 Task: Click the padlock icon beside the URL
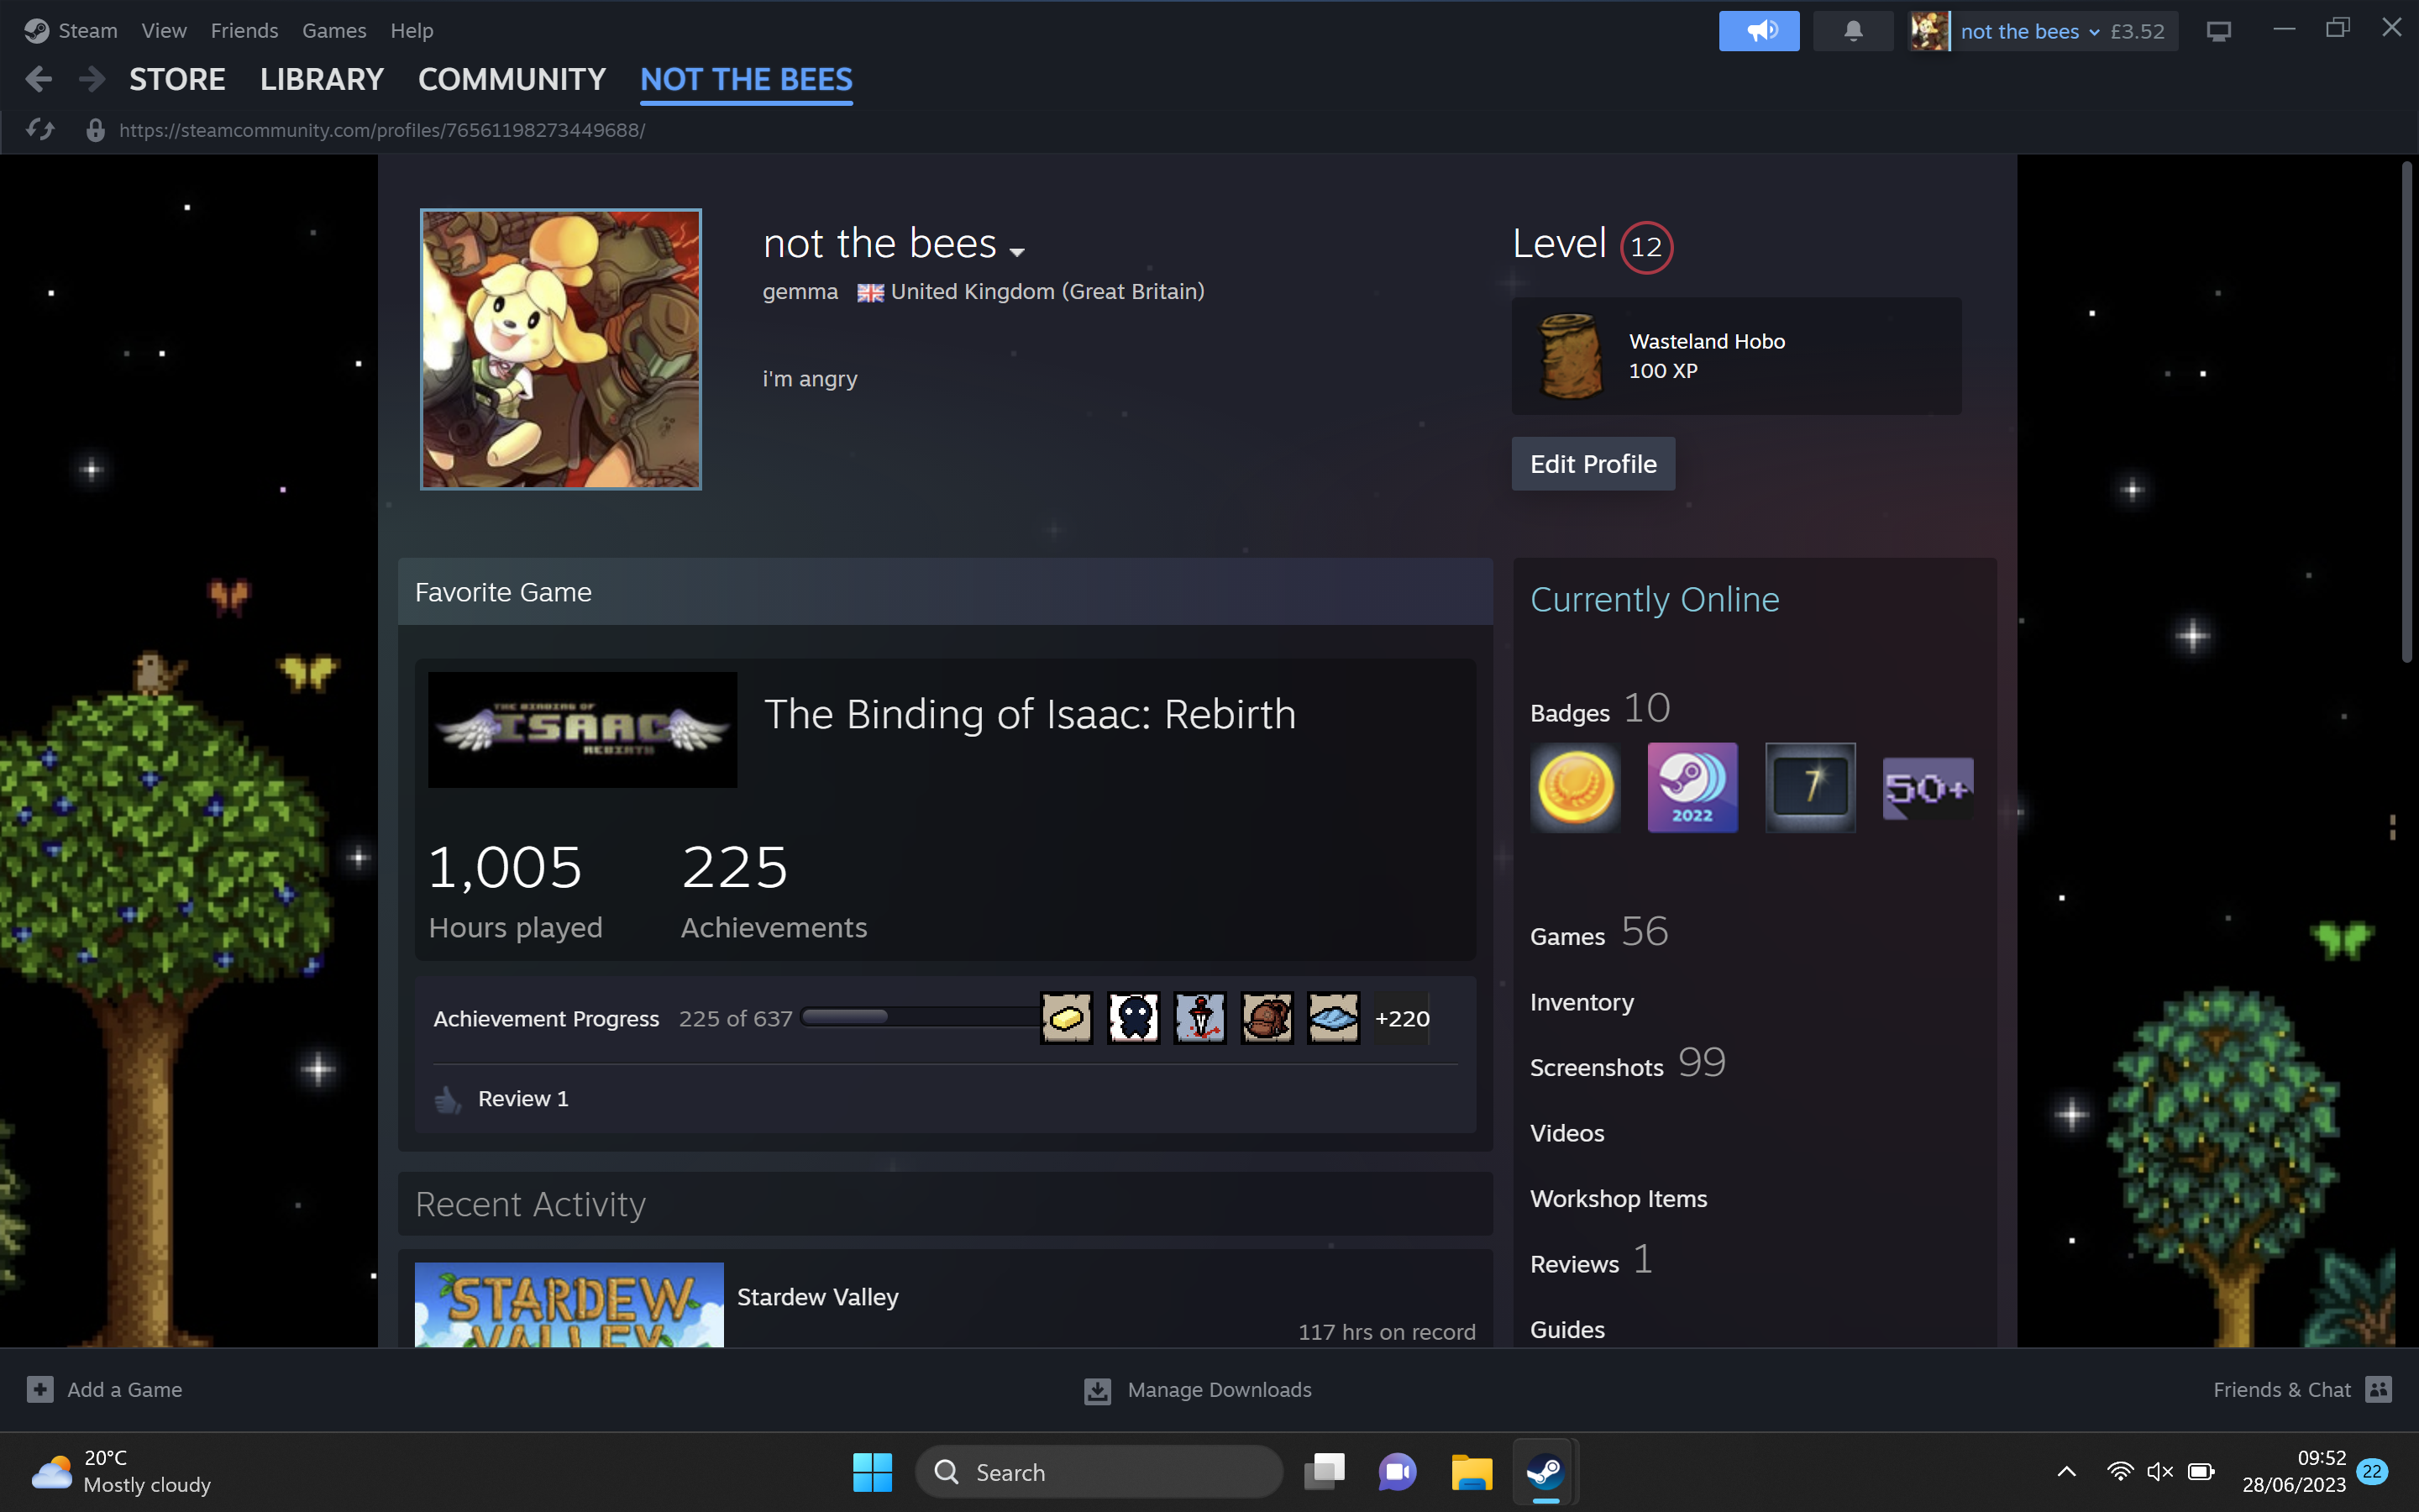pos(95,130)
